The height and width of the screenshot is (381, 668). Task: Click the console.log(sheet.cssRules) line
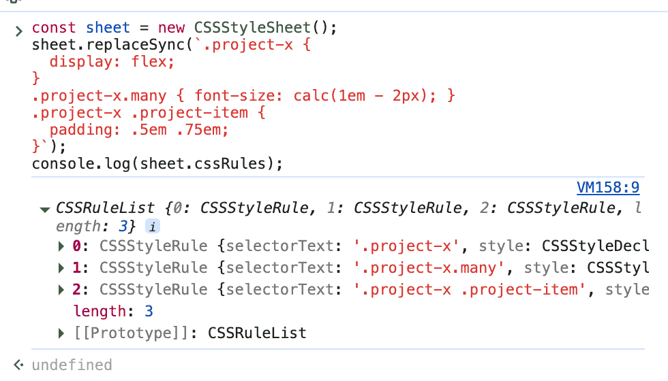coord(157,164)
